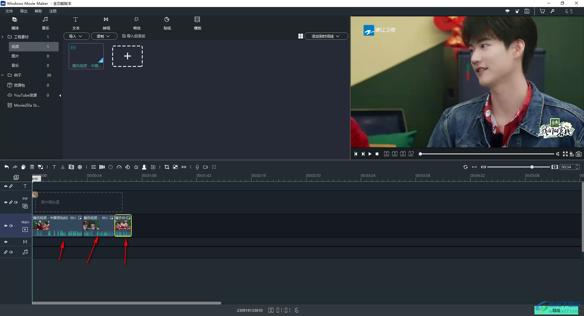Select the imported Tencent video thumbnail
584x316 pixels.
(x=86, y=56)
